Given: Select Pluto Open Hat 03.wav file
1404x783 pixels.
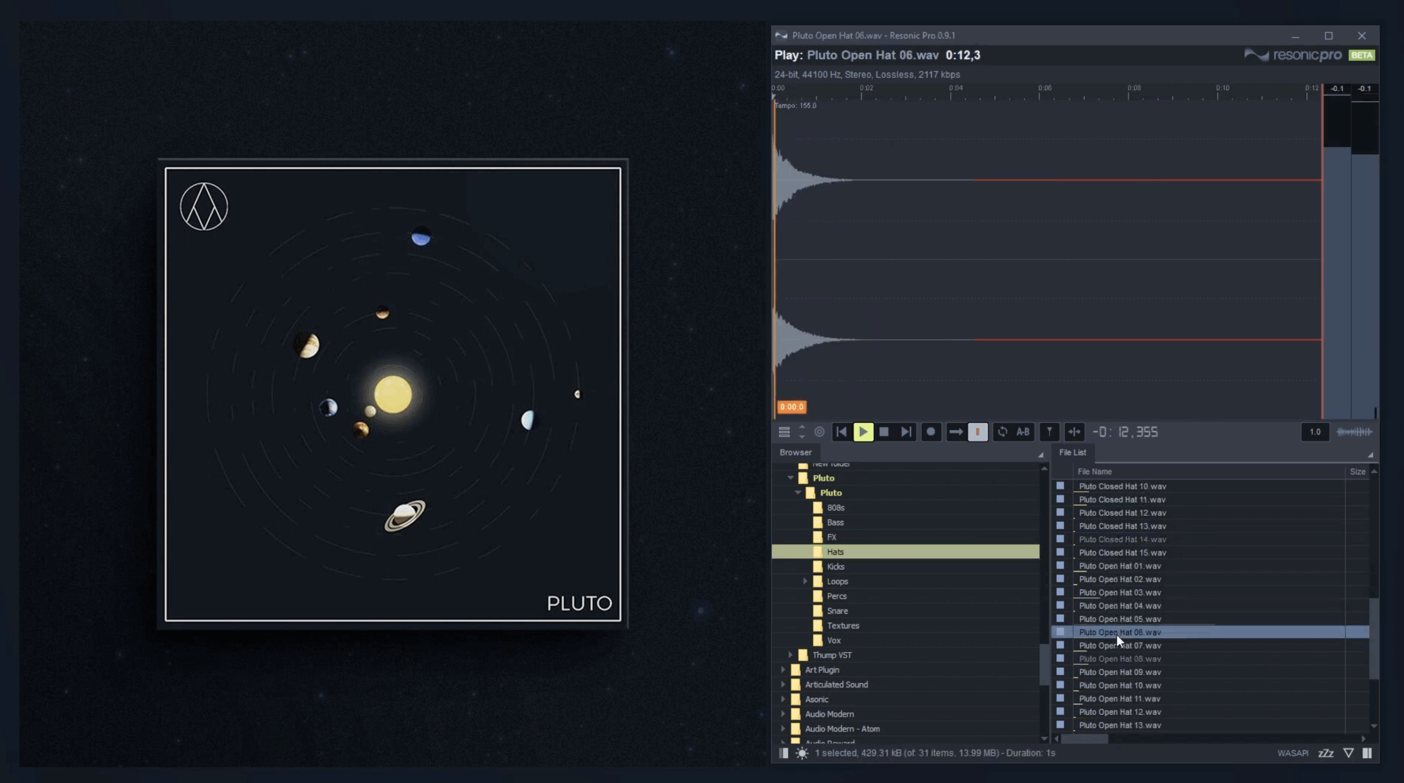Looking at the screenshot, I should [x=1119, y=592].
